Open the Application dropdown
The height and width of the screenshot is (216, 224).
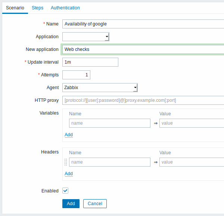[86, 37]
